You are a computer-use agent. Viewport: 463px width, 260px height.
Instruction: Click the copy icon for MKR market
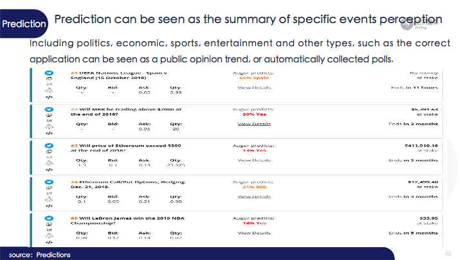pyautogui.click(x=49, y=115)
